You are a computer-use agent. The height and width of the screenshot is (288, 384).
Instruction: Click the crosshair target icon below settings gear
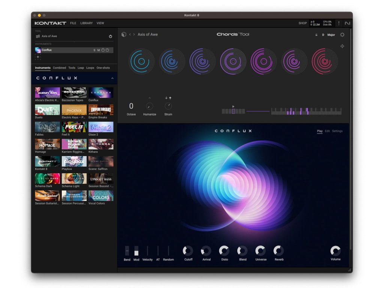[x=342, y=46]
